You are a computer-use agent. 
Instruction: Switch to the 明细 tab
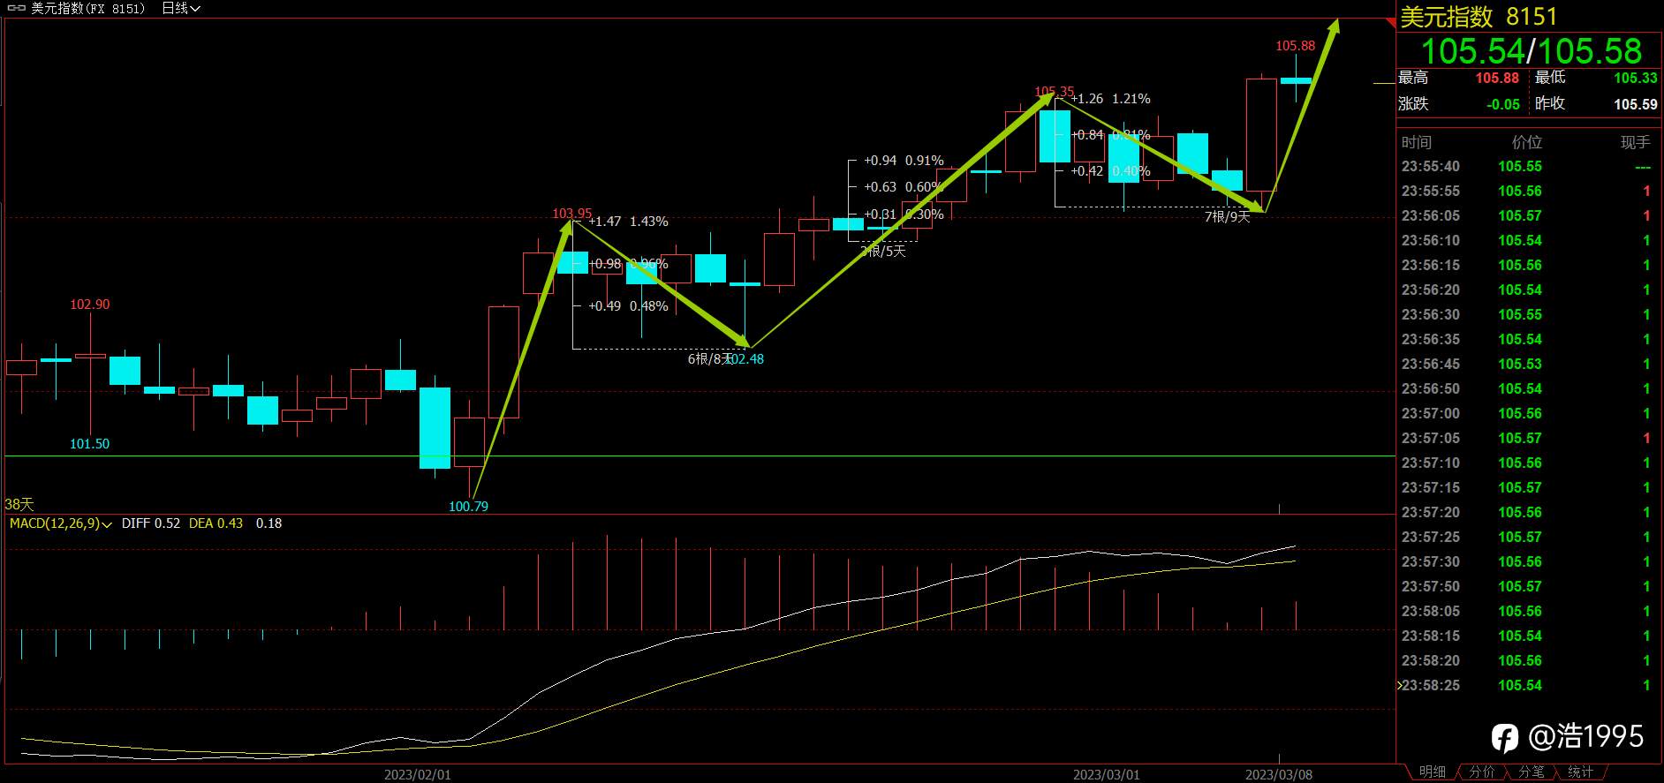(x=1432, y=772)
